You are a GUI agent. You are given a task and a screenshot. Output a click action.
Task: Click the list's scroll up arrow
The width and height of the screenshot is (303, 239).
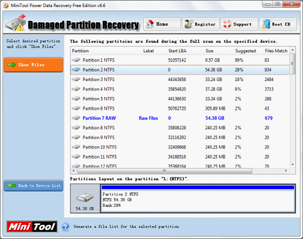292,50
